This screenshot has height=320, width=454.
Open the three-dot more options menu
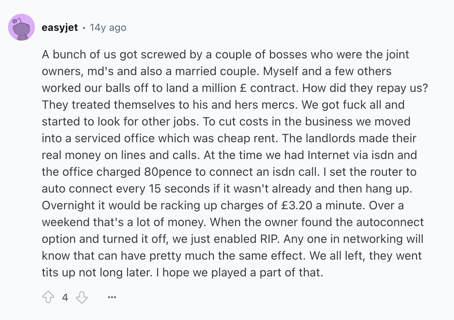(x=112, y=297)
